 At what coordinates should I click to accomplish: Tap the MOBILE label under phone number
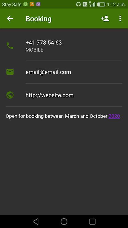coord(34,50)
